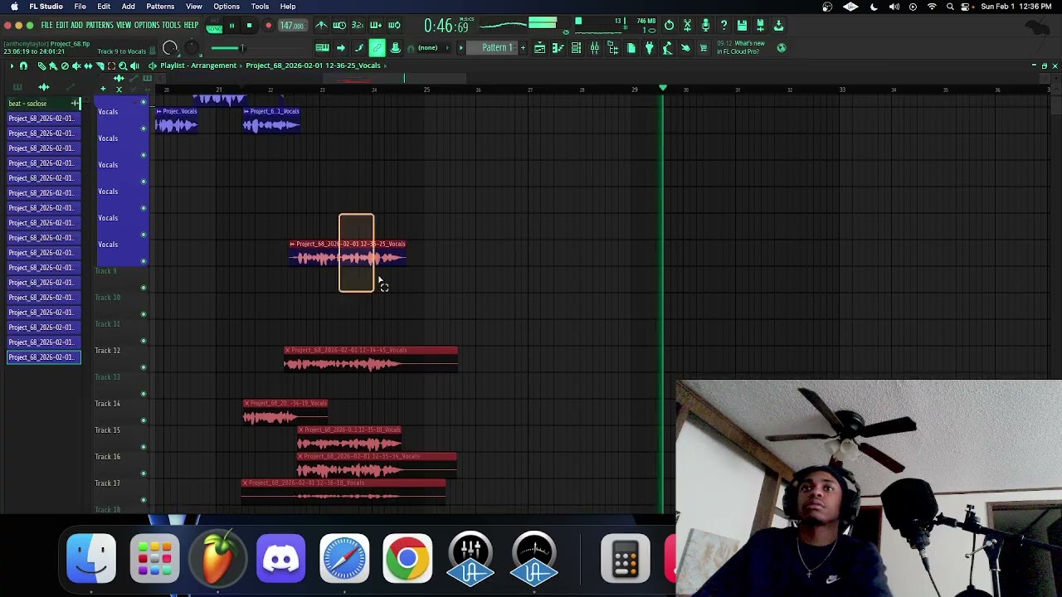Open FL Studio OPTIONS menu

(x=146, y=26)
